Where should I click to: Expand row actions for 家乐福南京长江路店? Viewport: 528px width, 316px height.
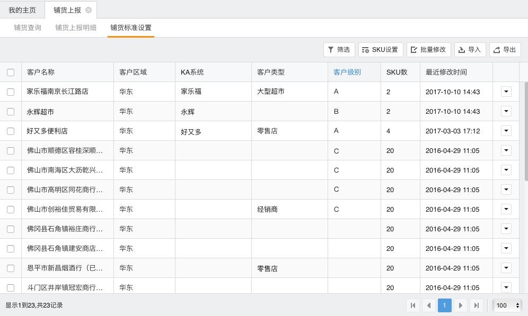tap(506, 92)
